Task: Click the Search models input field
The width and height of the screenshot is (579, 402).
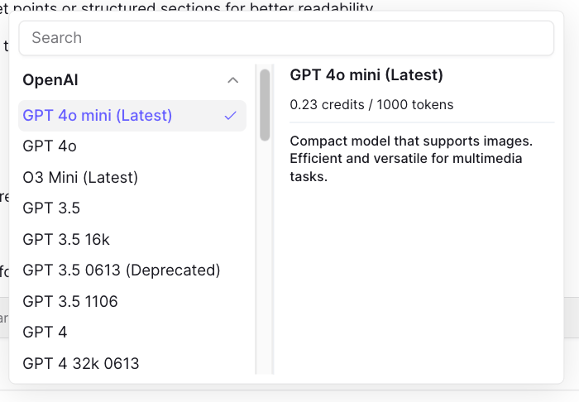Action: [286, 38]
